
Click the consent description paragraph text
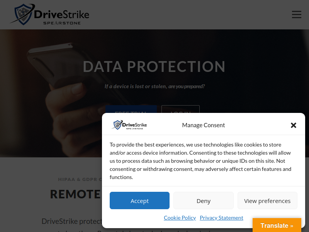pos(200,161)
